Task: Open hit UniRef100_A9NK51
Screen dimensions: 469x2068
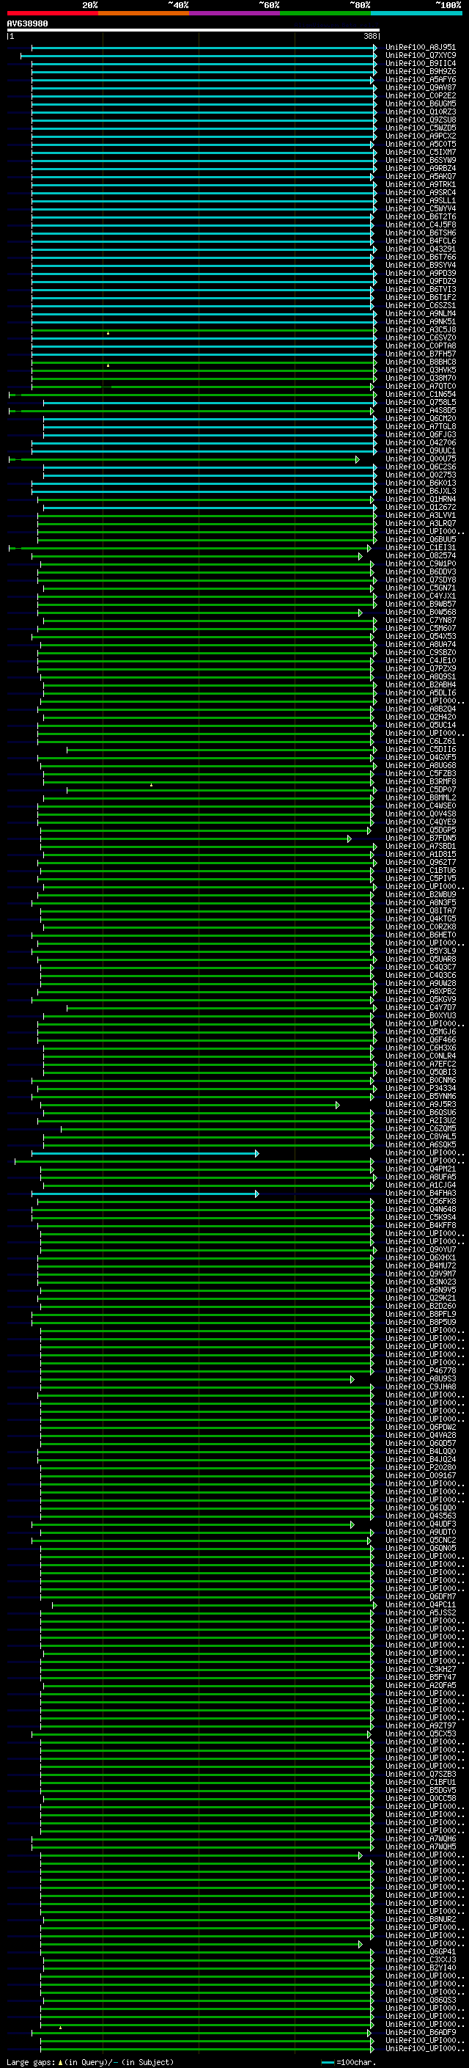Action: click(420, 322)
